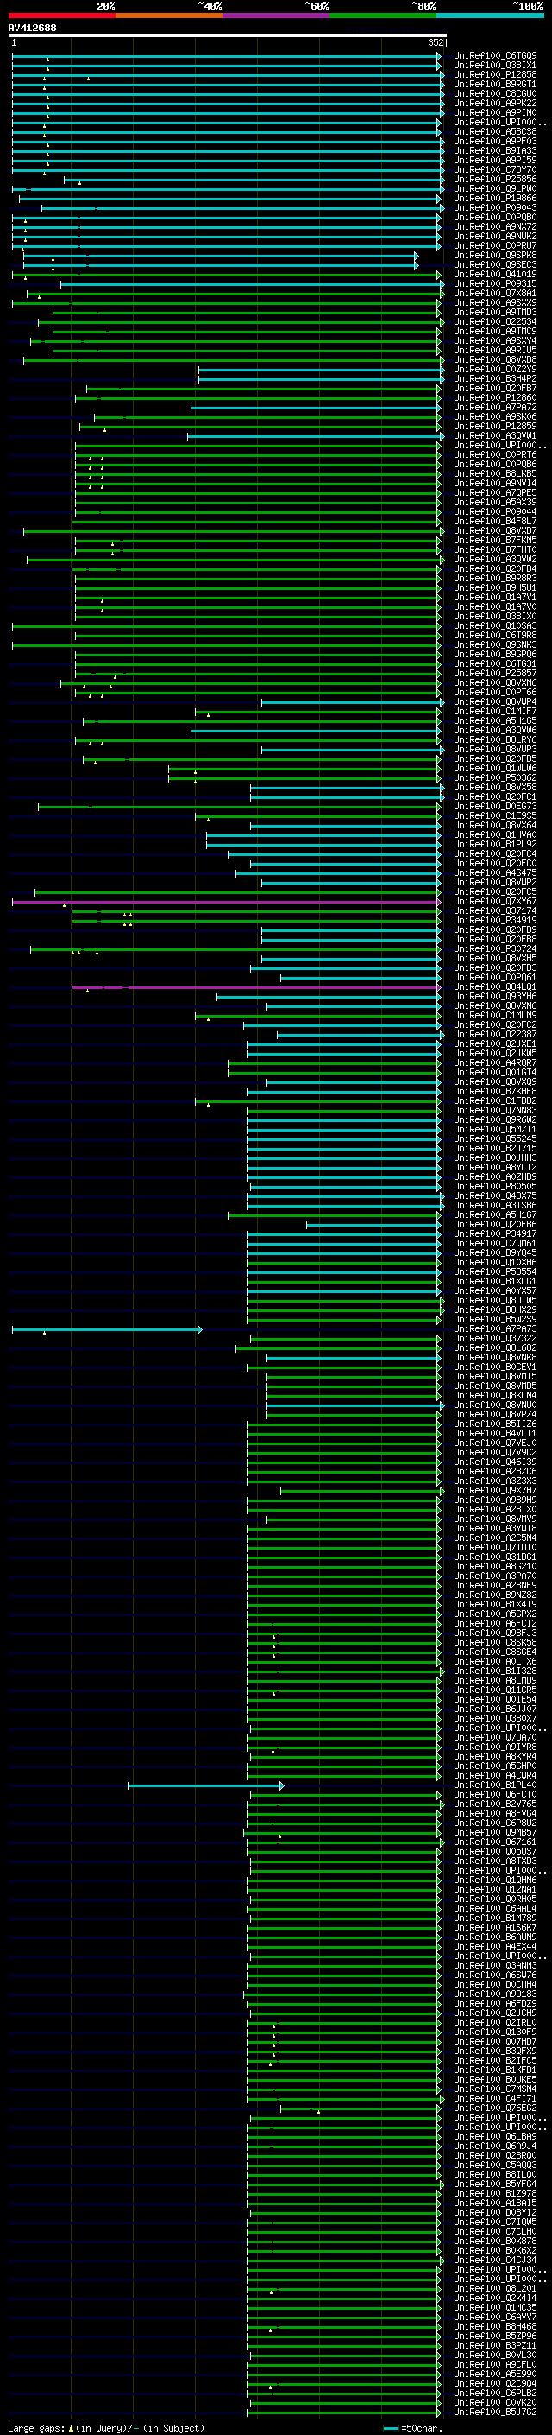Open hit UniRef100_Q98FJ3
Screen dimensions: 552x2435
pyautogui.click(x=495, y=1633)
